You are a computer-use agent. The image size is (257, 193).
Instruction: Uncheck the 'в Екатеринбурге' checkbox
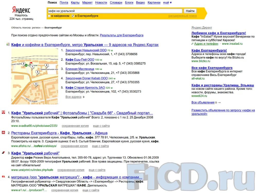click(x=73, y=16)
